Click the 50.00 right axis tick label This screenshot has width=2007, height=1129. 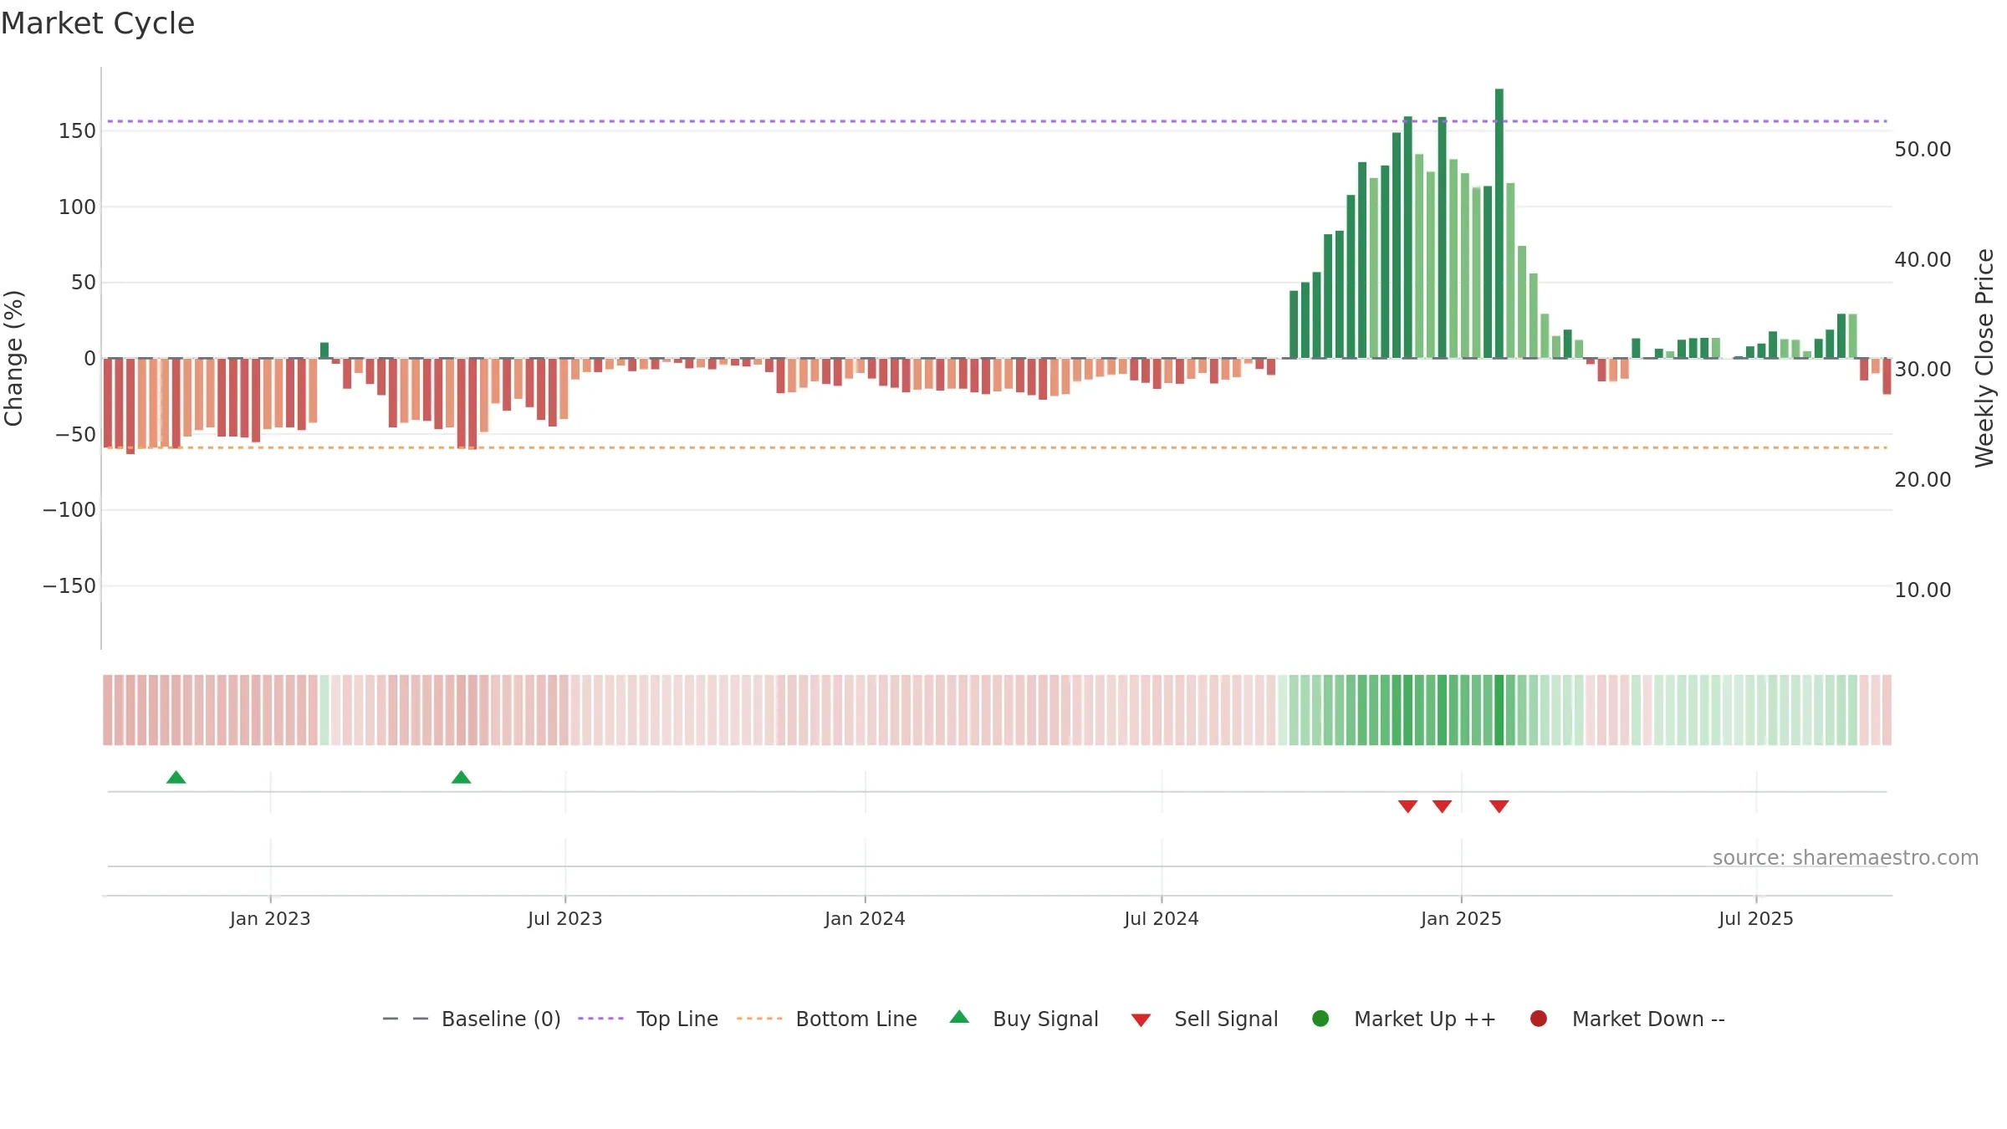(x=1923, y=150)
